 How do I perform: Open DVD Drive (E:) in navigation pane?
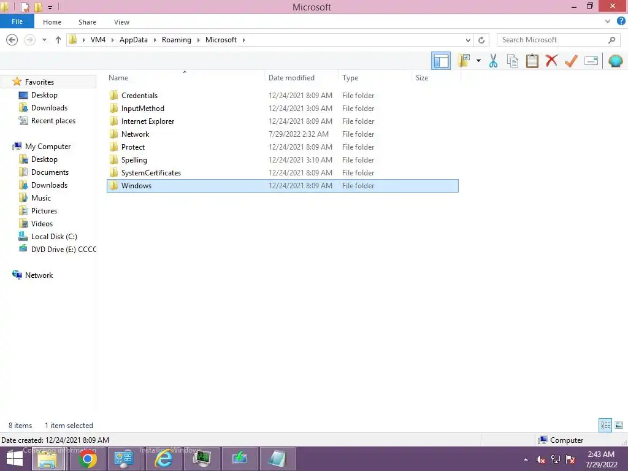click(63, 249)
